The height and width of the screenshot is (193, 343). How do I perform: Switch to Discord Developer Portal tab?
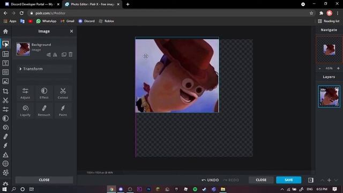click(x=32, y=4)
